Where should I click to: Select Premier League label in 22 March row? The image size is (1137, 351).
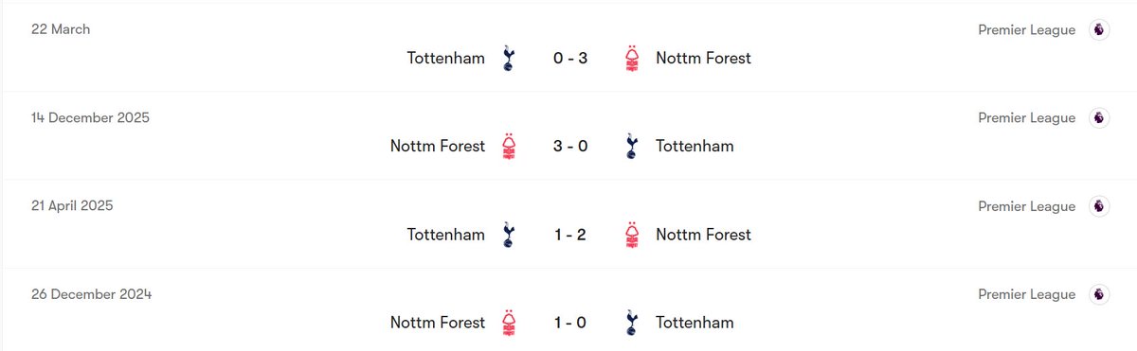[x=1027, y=30]
